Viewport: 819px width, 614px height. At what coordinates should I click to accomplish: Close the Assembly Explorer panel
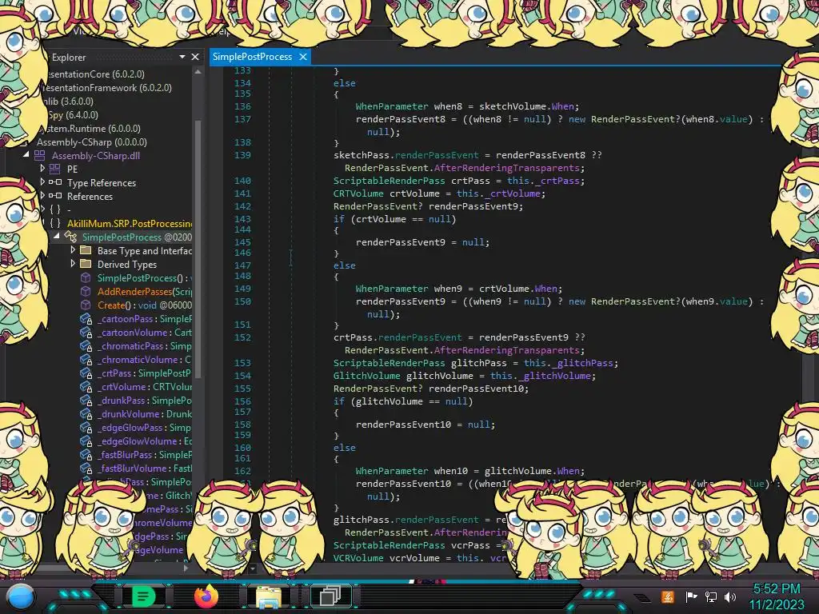coord(195,57)
